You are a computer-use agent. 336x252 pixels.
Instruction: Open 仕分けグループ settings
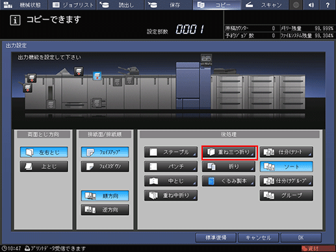tap(287, 181)
